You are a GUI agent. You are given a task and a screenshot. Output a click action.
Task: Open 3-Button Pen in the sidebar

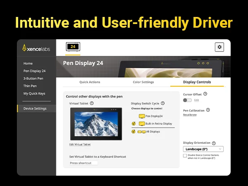(33, 79)
